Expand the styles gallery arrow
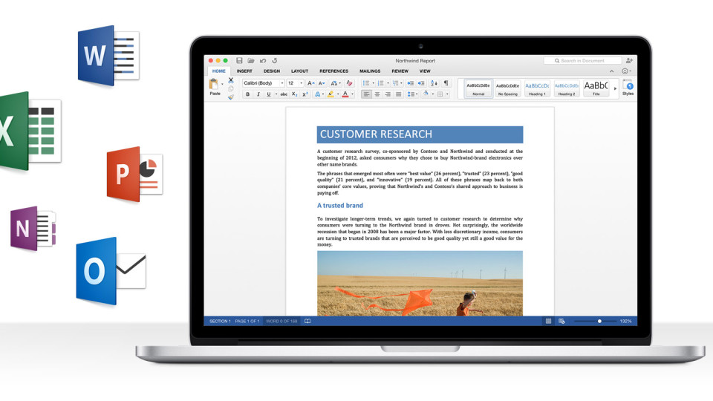This screenshot has width=713, height=401. click(x=615, y=88)
